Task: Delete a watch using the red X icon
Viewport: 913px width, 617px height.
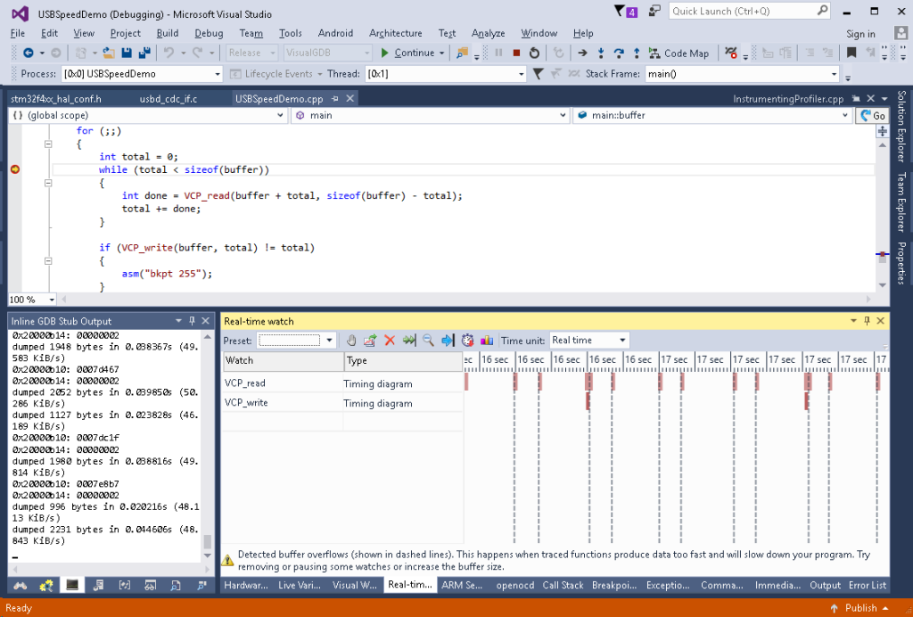Action: tap(389, 340)
